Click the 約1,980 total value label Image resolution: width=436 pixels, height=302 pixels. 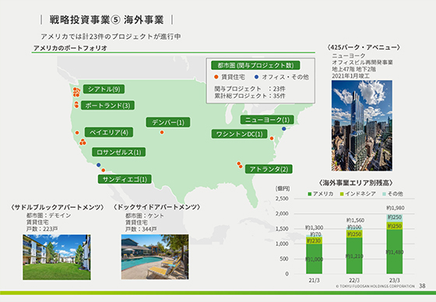coord(396,208)
